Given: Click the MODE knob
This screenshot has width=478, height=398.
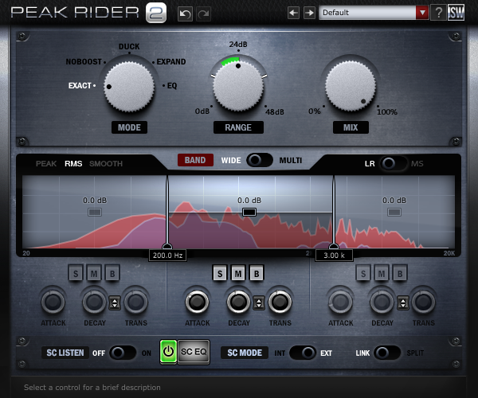Looking at the screenshot, I should coord(129,87).
